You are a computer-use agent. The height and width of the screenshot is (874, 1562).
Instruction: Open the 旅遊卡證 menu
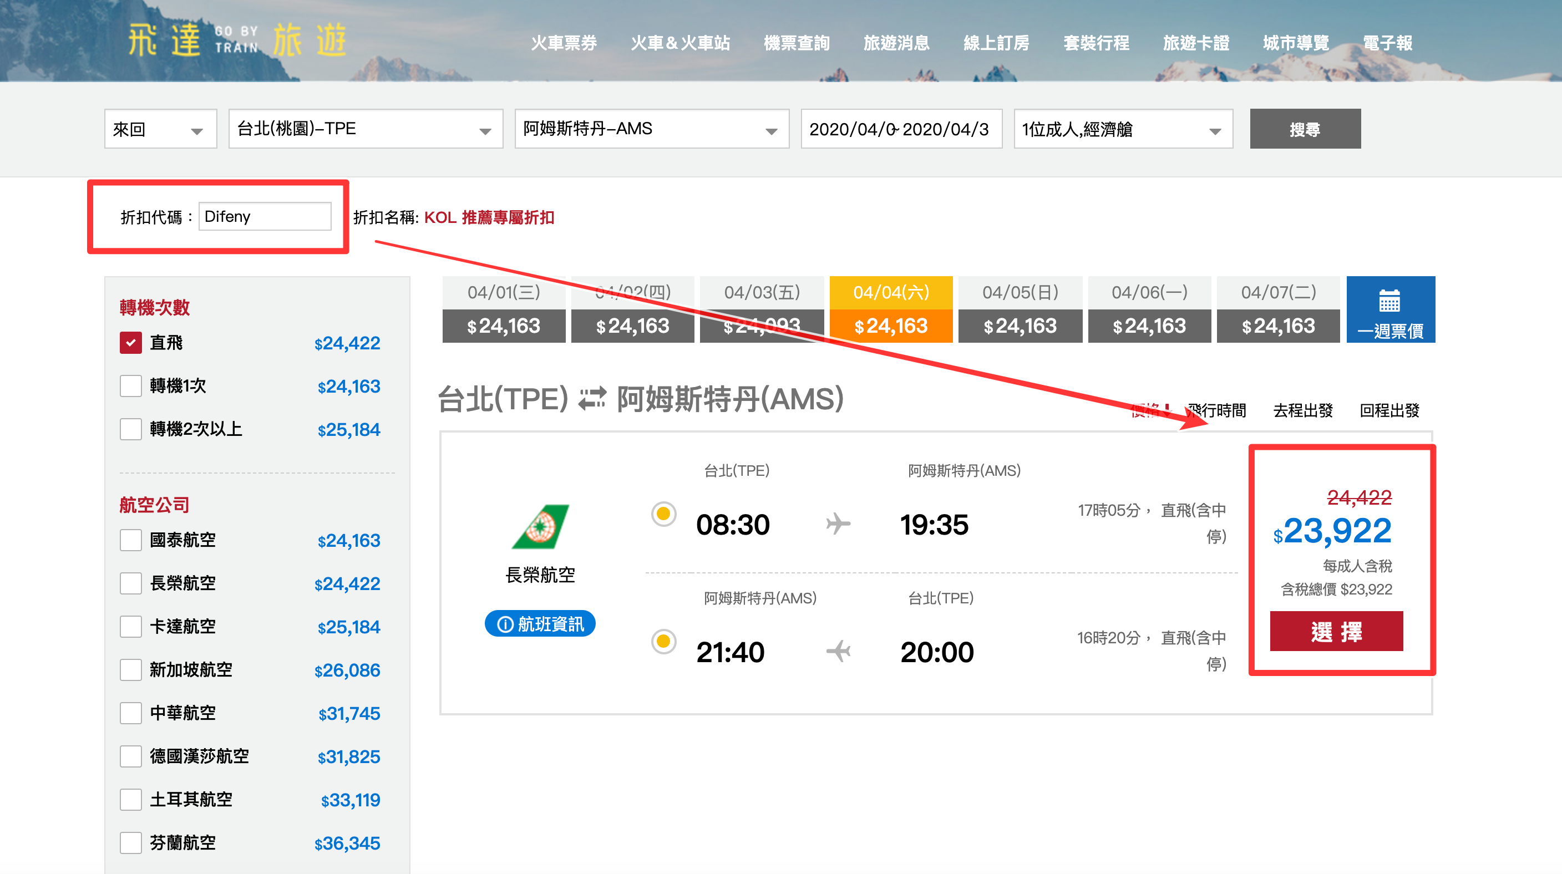click(1196, 43)
